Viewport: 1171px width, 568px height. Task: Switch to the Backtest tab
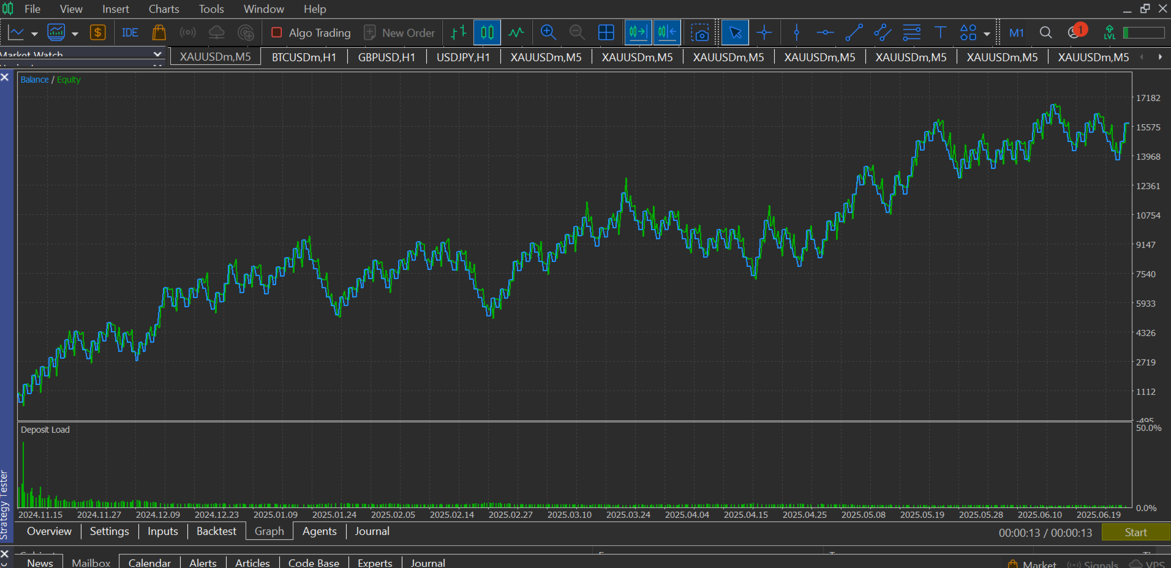(216, 531)
